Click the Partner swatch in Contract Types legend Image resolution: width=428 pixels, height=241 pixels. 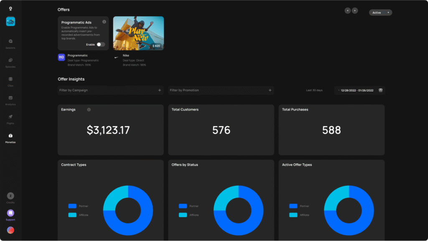[72, 206]
